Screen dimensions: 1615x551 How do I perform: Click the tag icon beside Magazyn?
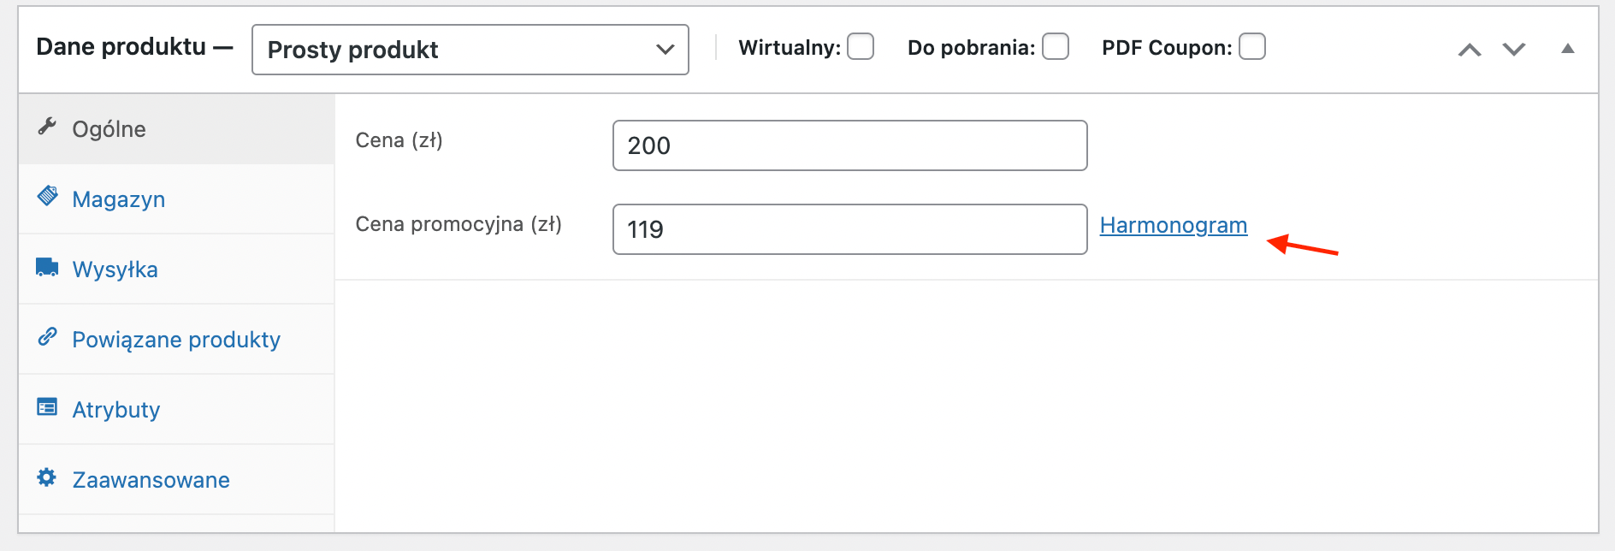47,196
